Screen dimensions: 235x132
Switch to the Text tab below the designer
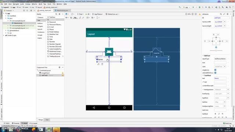click(x=47, y=120)
